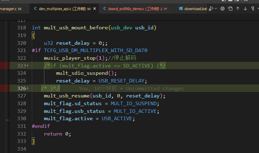Click the mult_usb_resume call
Viewport: 259px width, 153px height.
[105, 96]
